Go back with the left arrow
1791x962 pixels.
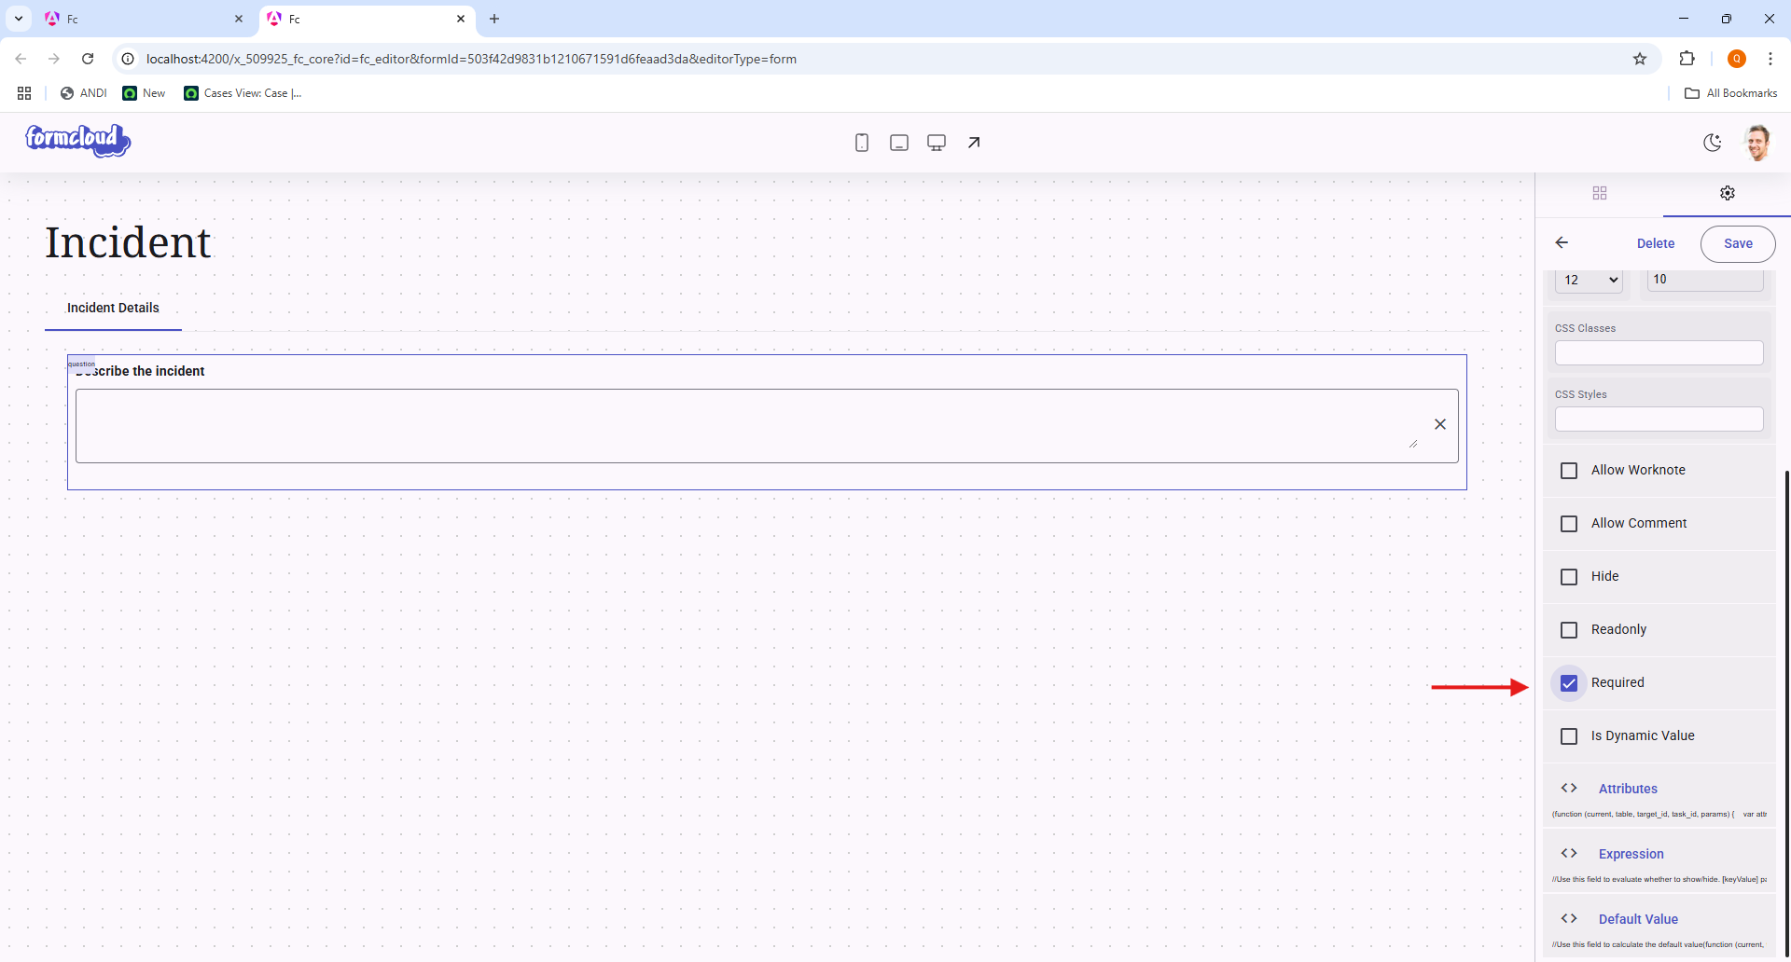(1562, 242)
